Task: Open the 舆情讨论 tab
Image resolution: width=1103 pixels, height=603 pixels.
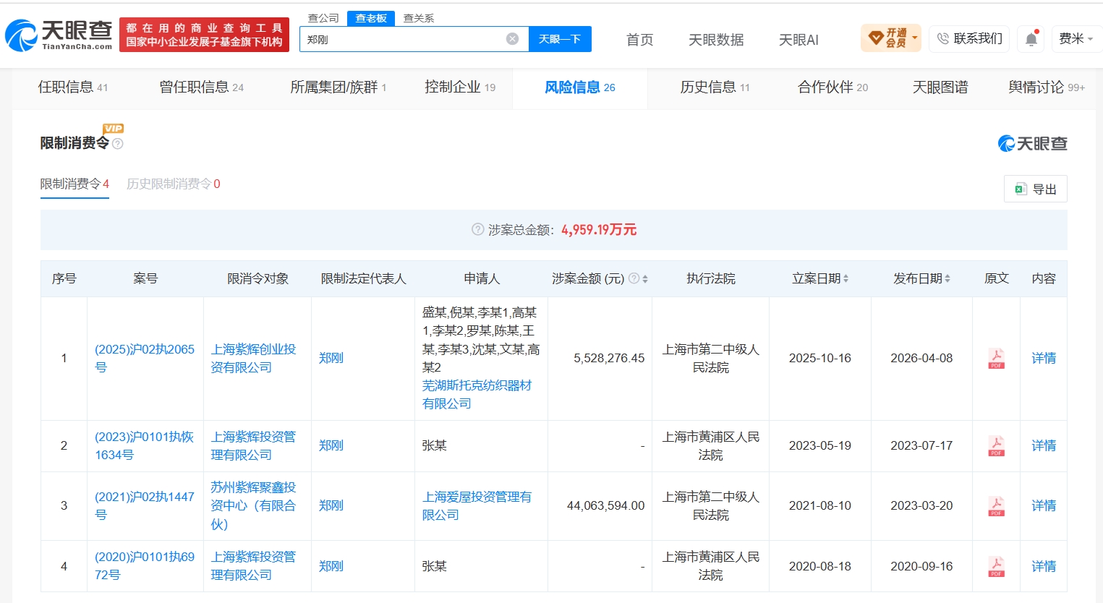Action: click(x=1047, y=87)
